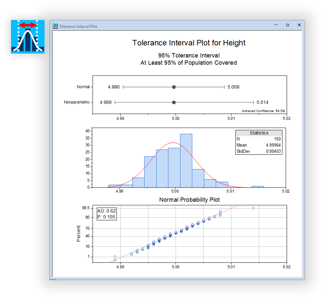Click the Tolerance Interval Plot for Height title
This screenshot has height=300, width=325.
tap(189, 43)
